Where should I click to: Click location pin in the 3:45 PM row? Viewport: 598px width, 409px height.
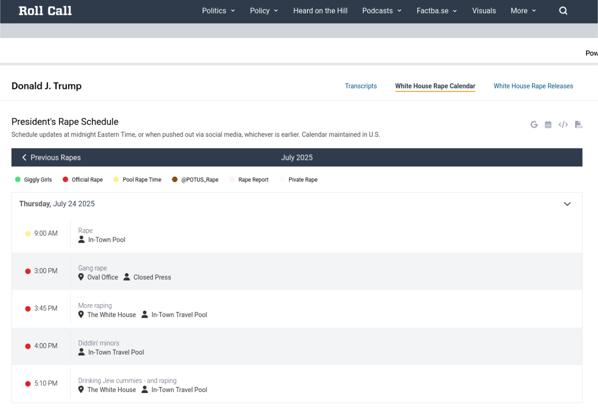coord(81,315)
